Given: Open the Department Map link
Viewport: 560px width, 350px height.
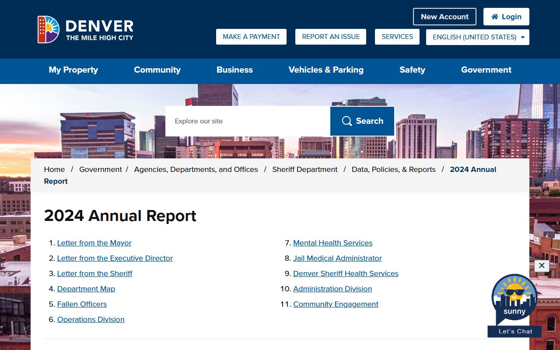Looking at the screenshot, I should (x=86, y=289).
